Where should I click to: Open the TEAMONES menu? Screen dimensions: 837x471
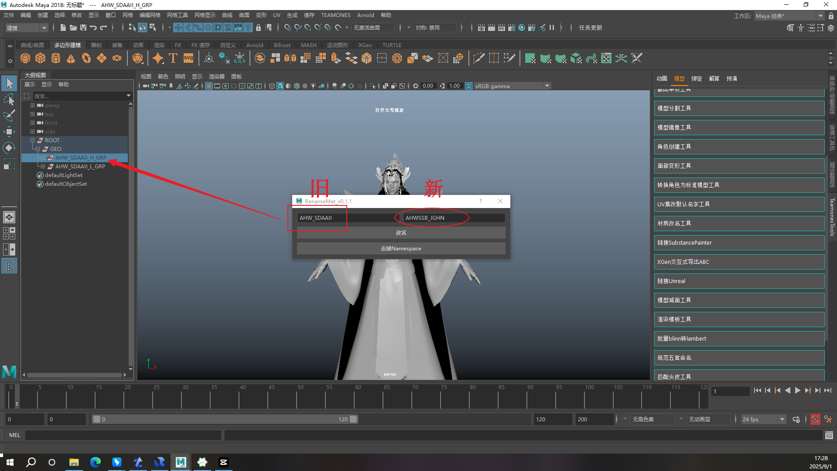pyautogui.click(x=335, y=15)
